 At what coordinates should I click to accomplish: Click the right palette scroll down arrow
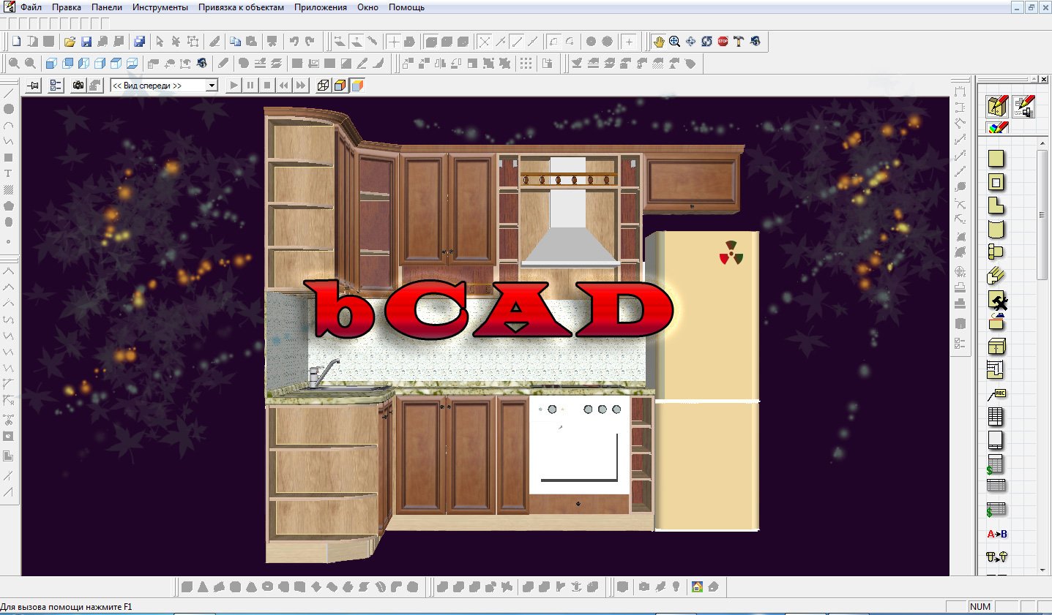click(1042, 570)
